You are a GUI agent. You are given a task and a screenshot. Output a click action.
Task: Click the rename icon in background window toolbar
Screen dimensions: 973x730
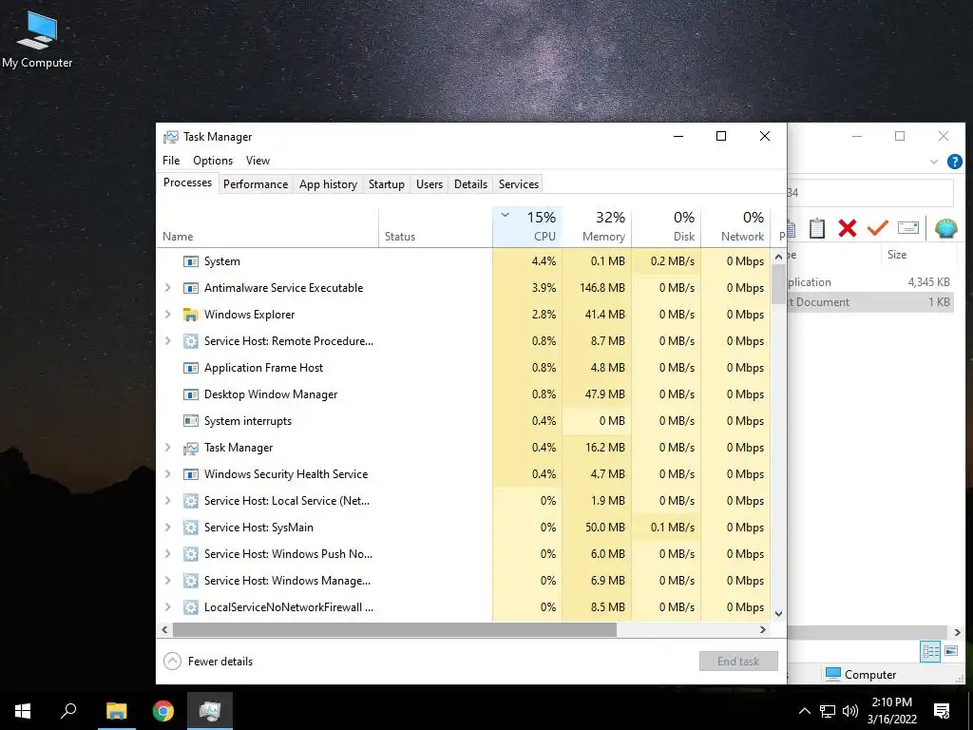tap(907, 228)
